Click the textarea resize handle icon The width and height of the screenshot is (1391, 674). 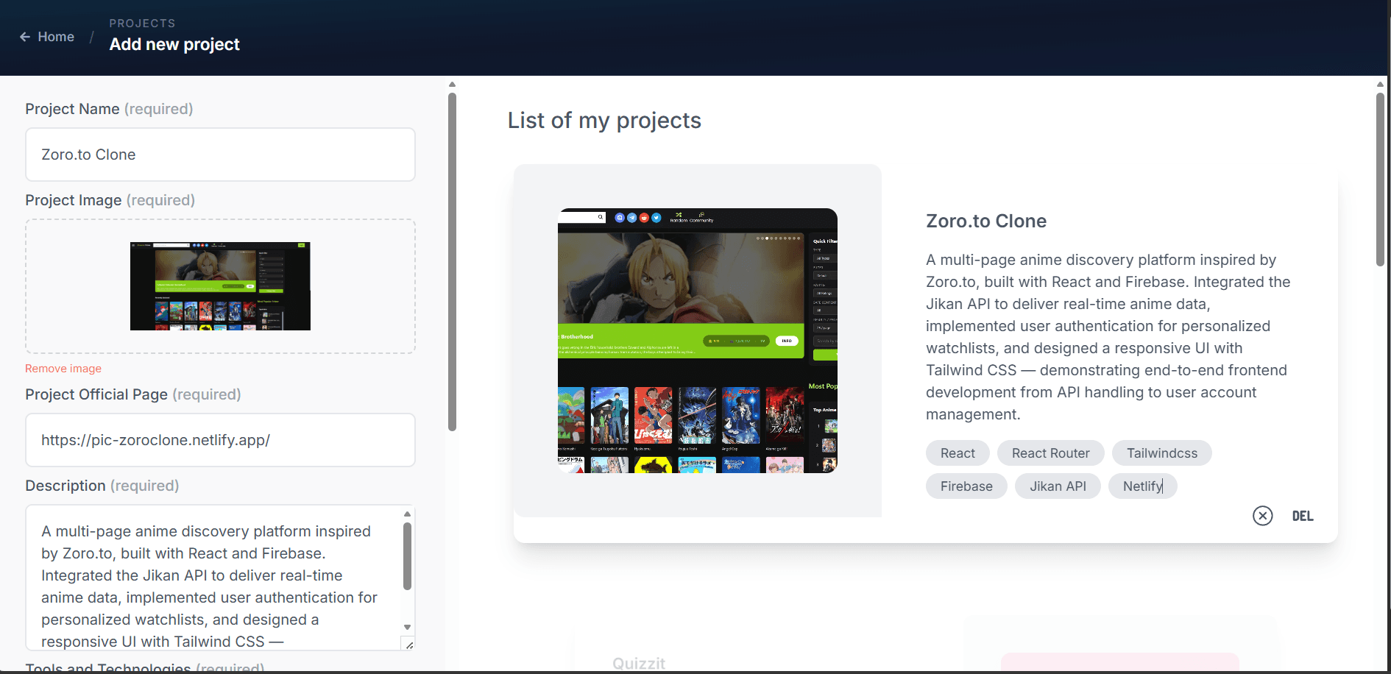point(408,645)
